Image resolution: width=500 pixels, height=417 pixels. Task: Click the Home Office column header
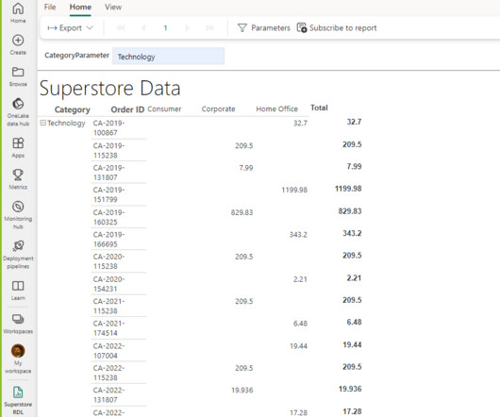[276, 109]
